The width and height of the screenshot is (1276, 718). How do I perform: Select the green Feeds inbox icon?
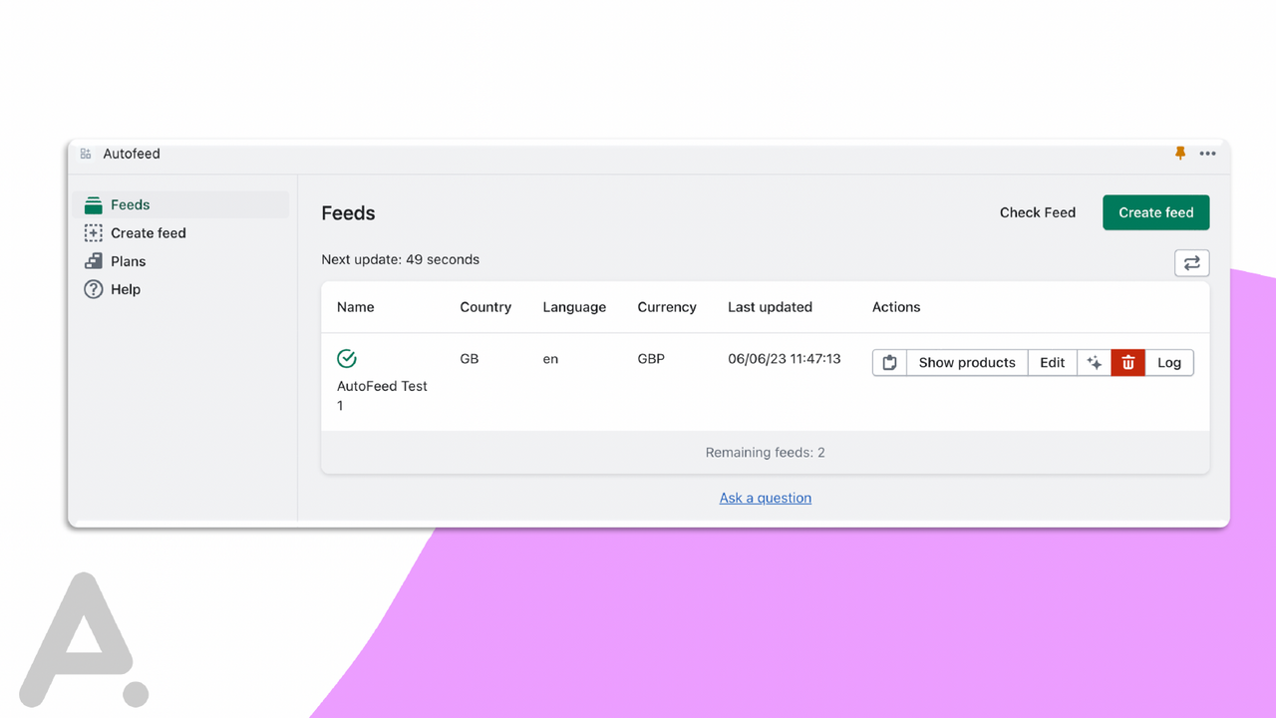(93, 203)
